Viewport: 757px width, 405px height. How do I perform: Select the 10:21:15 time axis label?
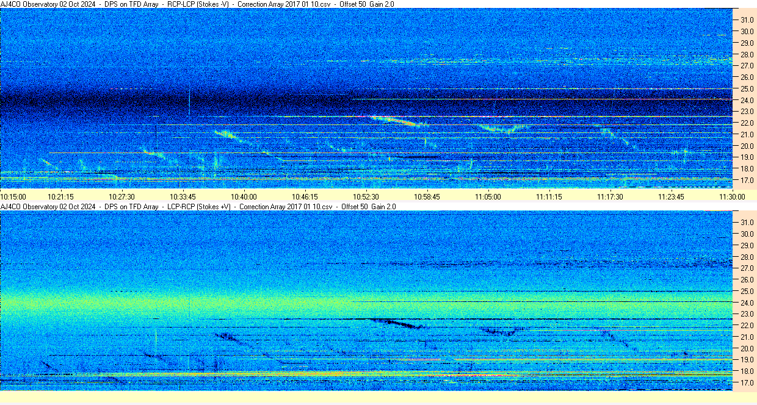61,196
